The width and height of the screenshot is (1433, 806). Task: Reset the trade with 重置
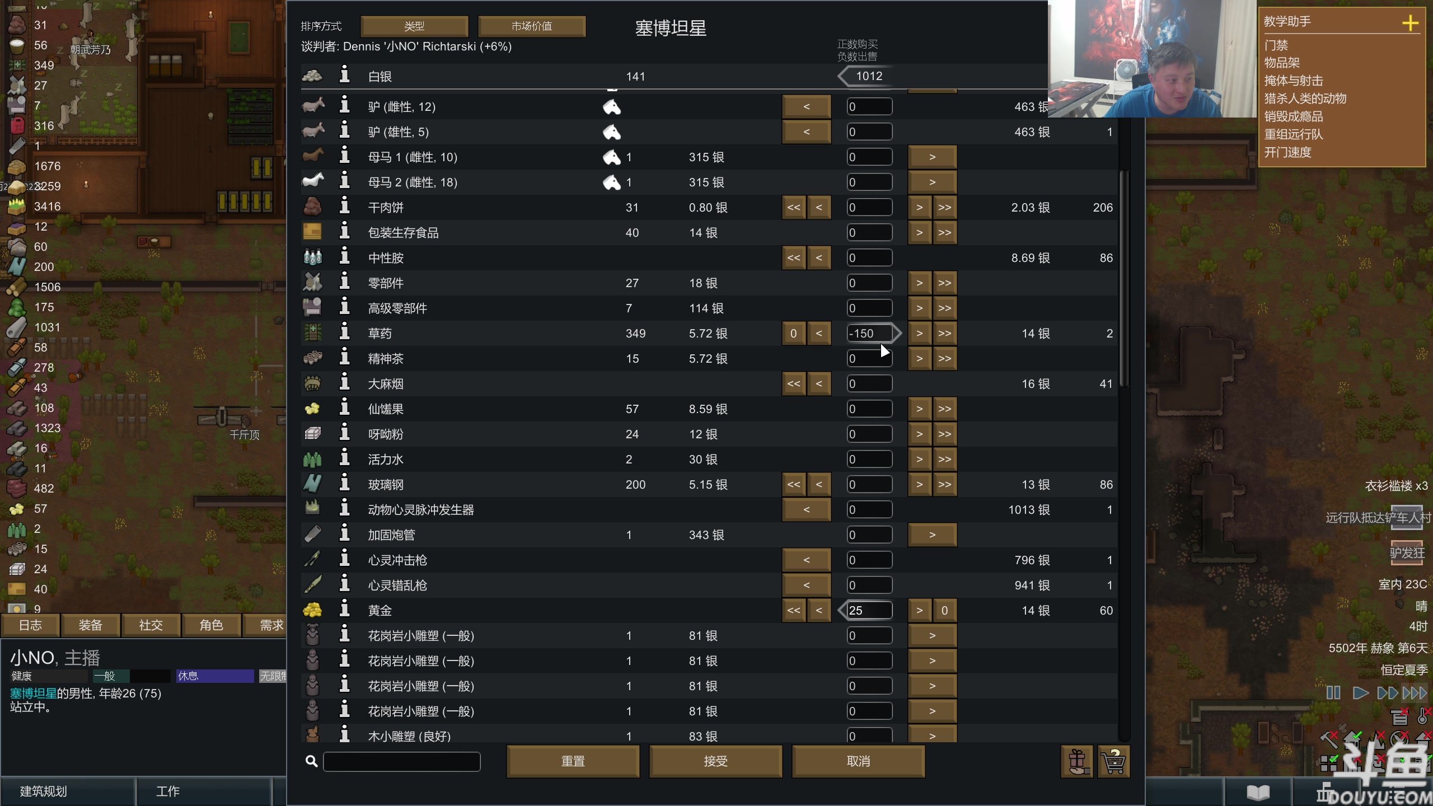coord(573,761)
